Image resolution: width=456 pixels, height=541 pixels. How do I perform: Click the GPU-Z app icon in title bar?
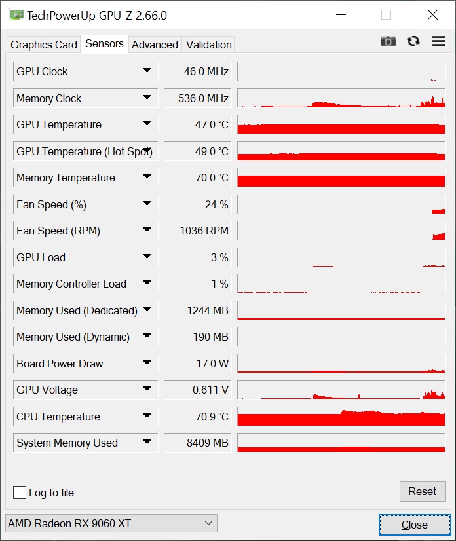16,15
